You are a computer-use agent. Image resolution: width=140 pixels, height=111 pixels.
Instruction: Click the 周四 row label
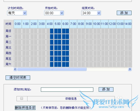8,53
